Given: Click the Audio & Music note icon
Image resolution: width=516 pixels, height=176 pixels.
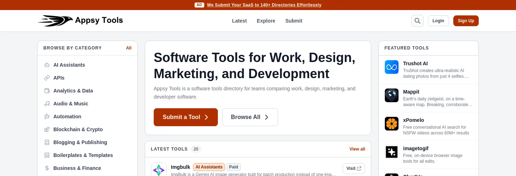Looking at the screenshot, I should pyautogui.click(x=47, y=104).
